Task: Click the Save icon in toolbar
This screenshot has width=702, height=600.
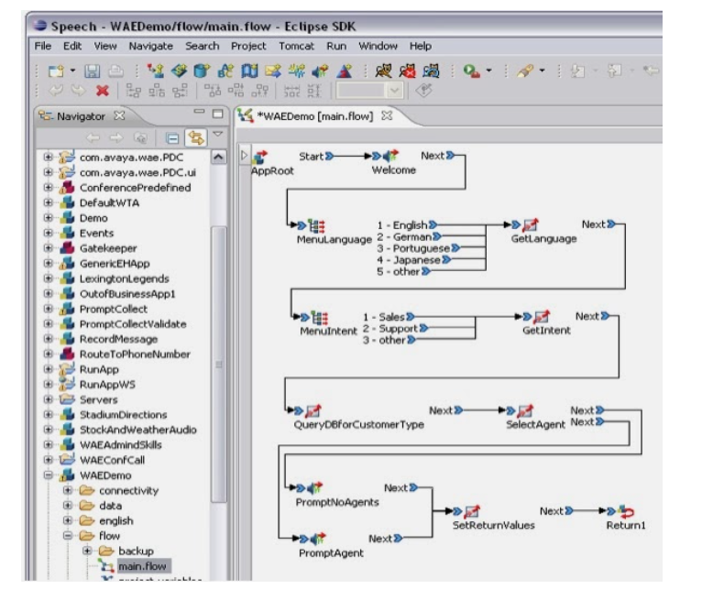Action: pyautogui.click(x=93, y=68)
